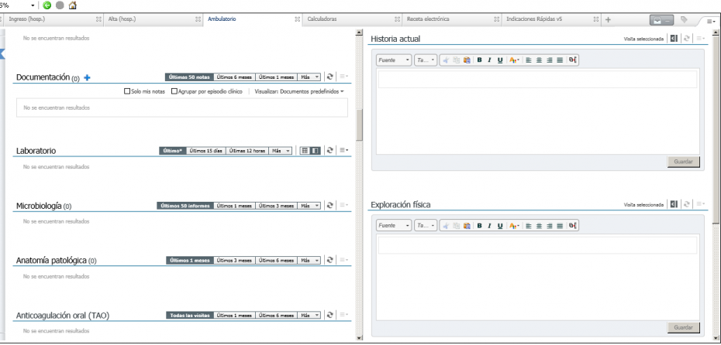Open Fuente font dropdown in Historia actual

(x=392, y=59)
